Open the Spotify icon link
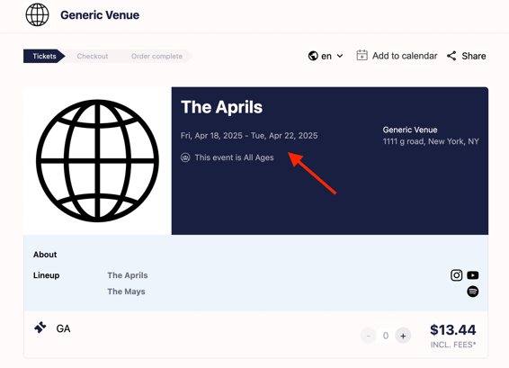This screenshot has width=509, height=368. point(473,292)
